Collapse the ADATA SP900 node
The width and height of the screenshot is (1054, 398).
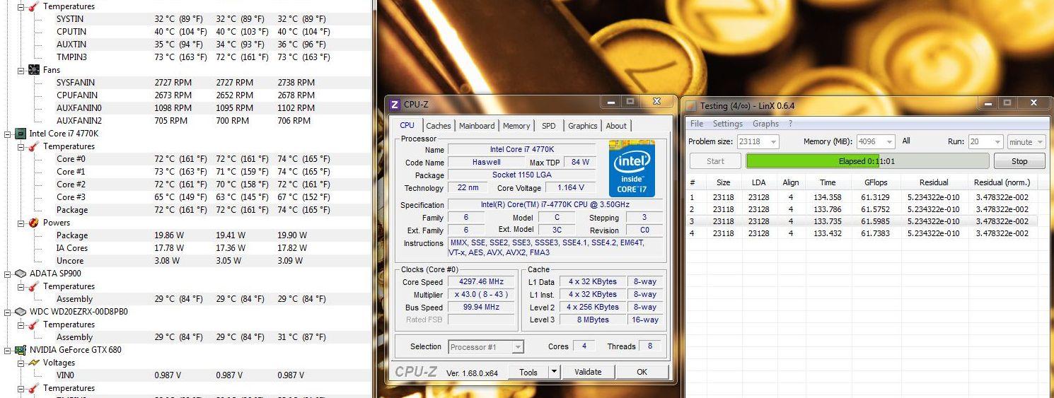click(7, 274)
